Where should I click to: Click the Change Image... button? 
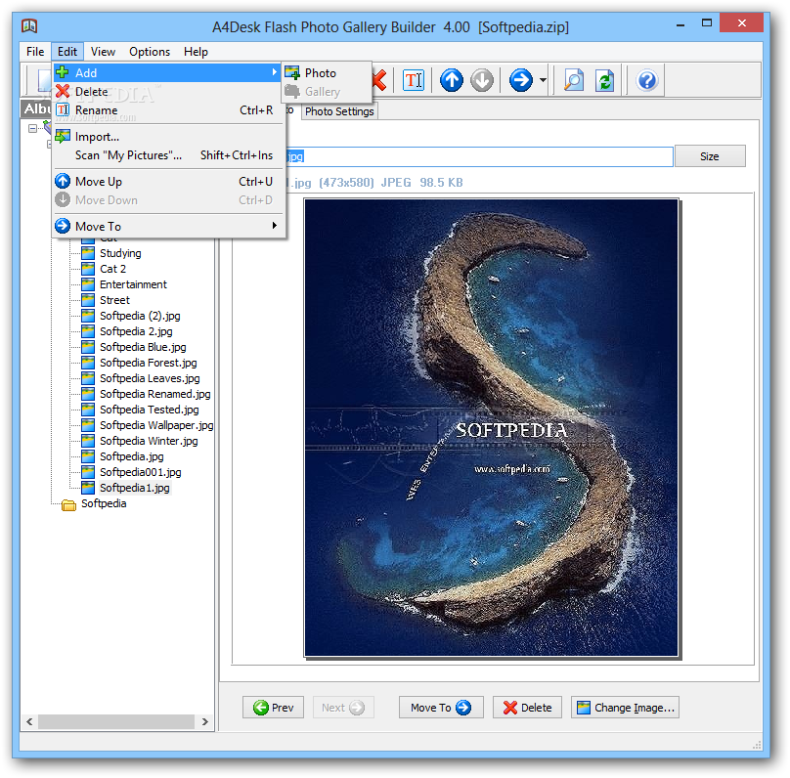[x=625, y=708]
